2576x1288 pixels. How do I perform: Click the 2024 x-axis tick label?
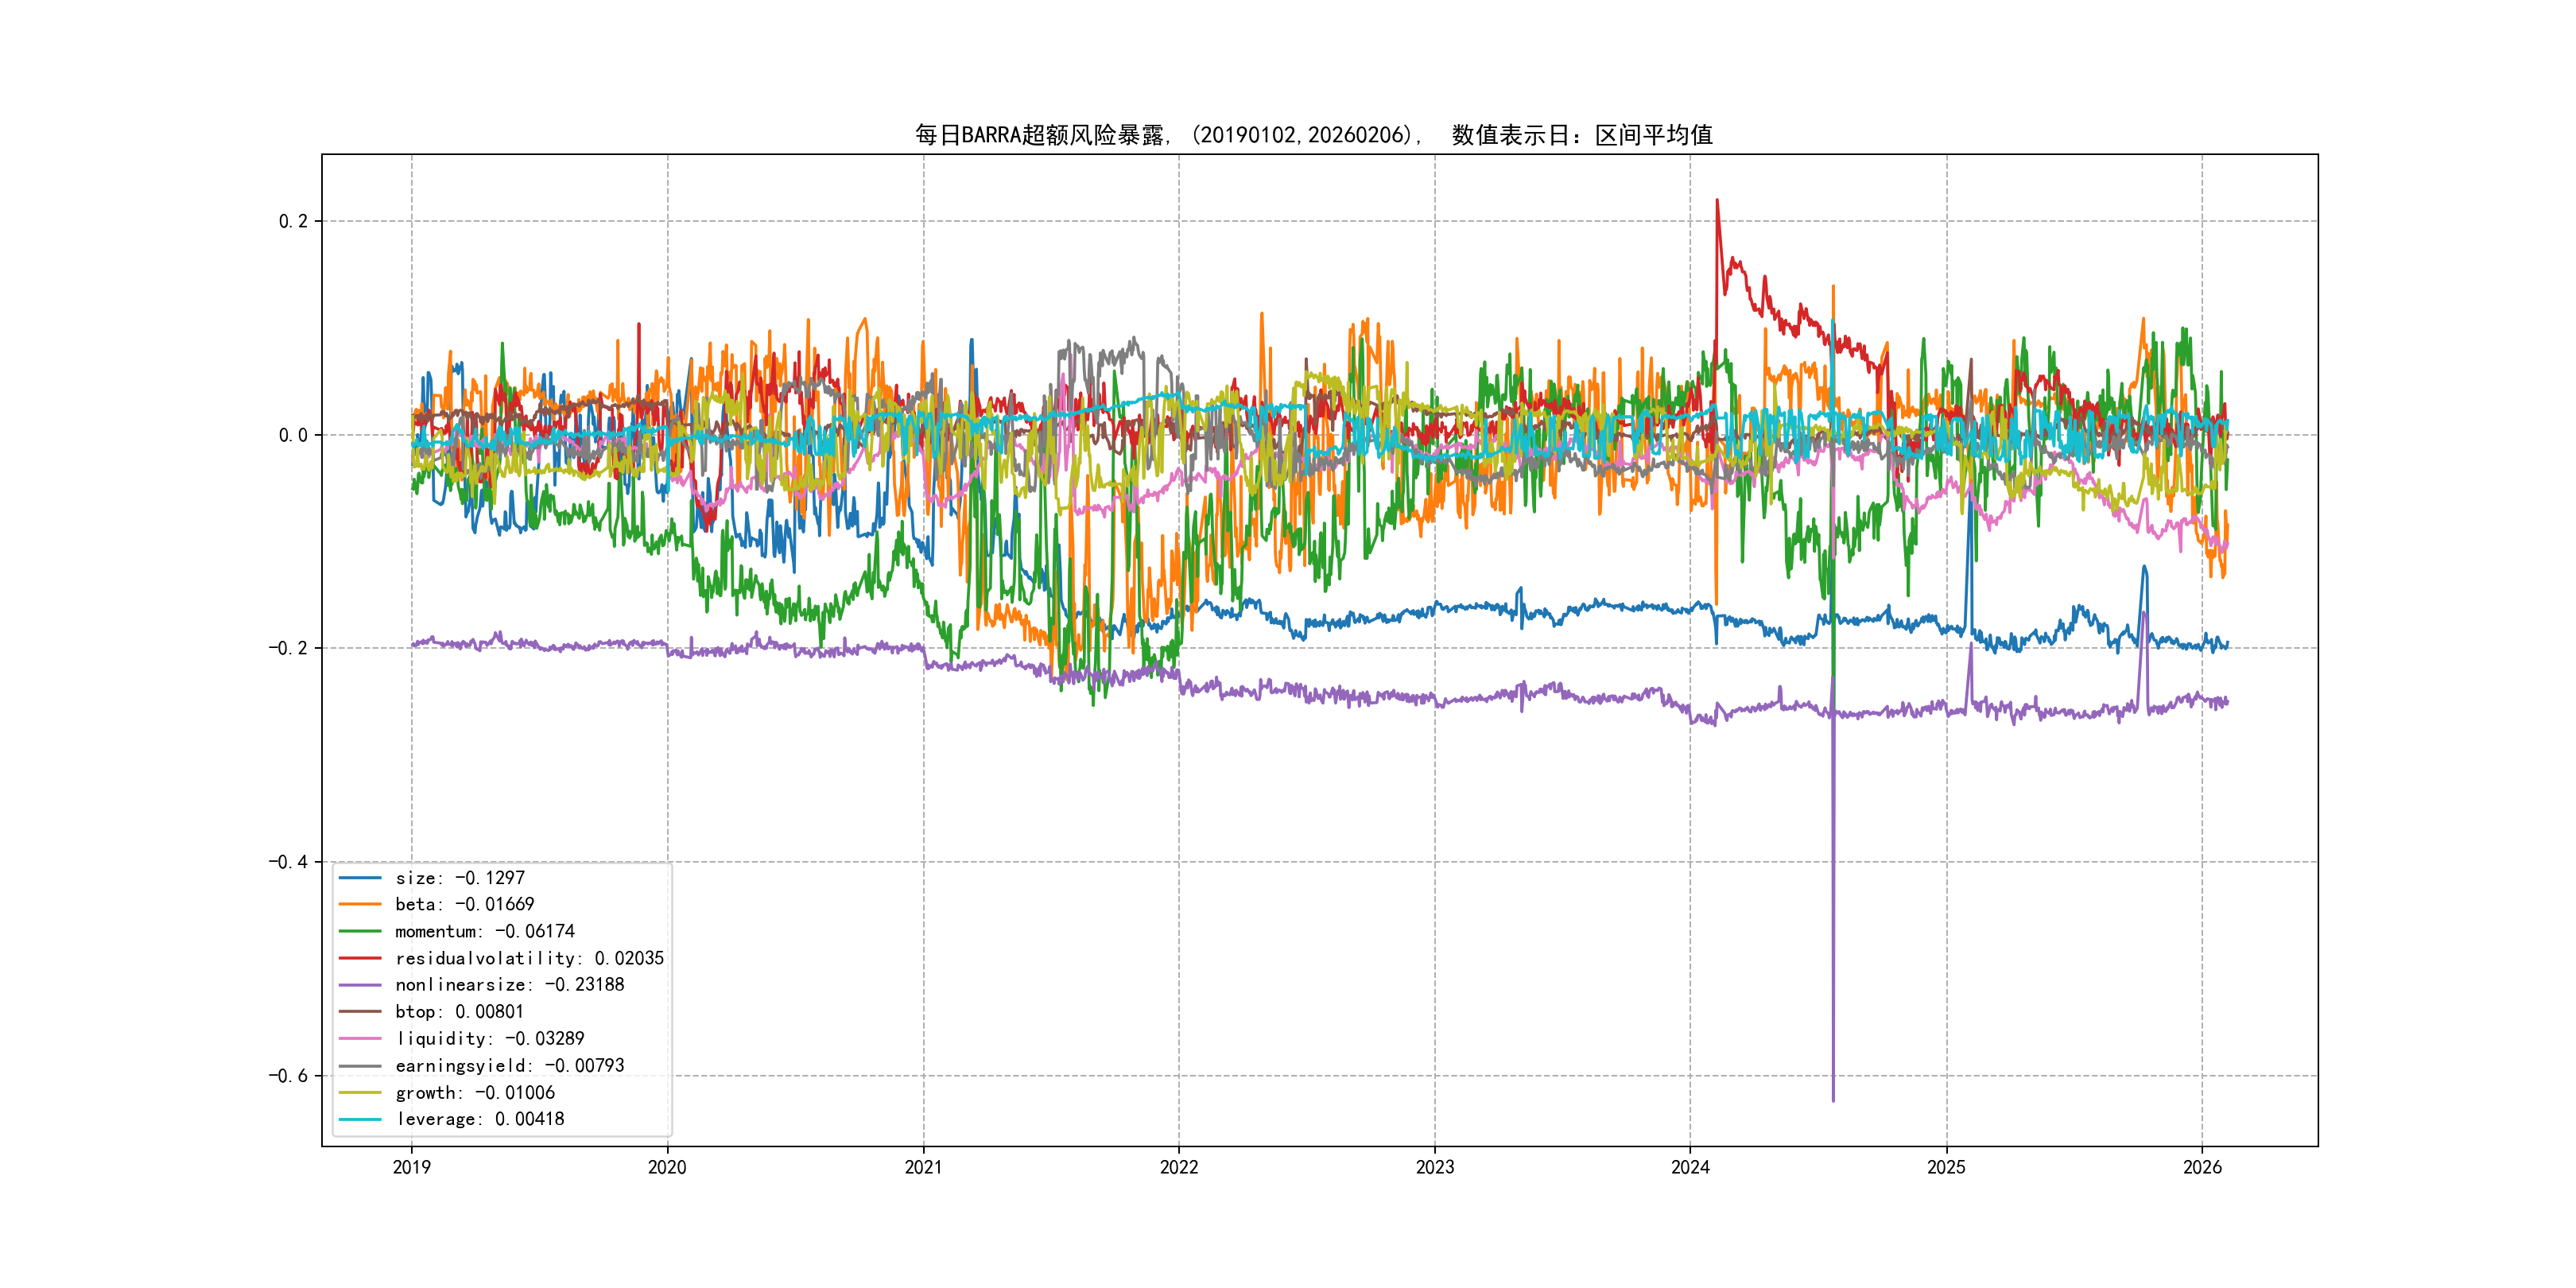pos(1690,1168)
